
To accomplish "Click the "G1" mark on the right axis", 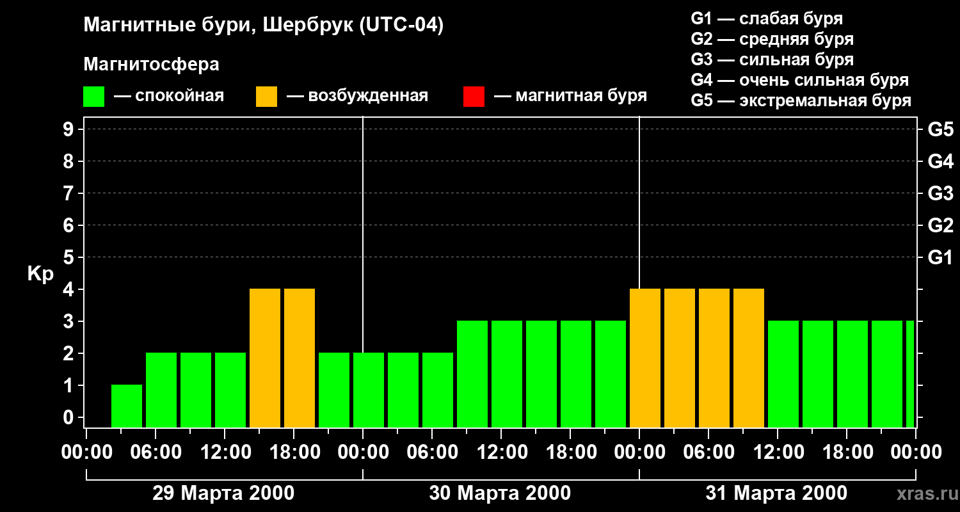I will pos(940,257).
